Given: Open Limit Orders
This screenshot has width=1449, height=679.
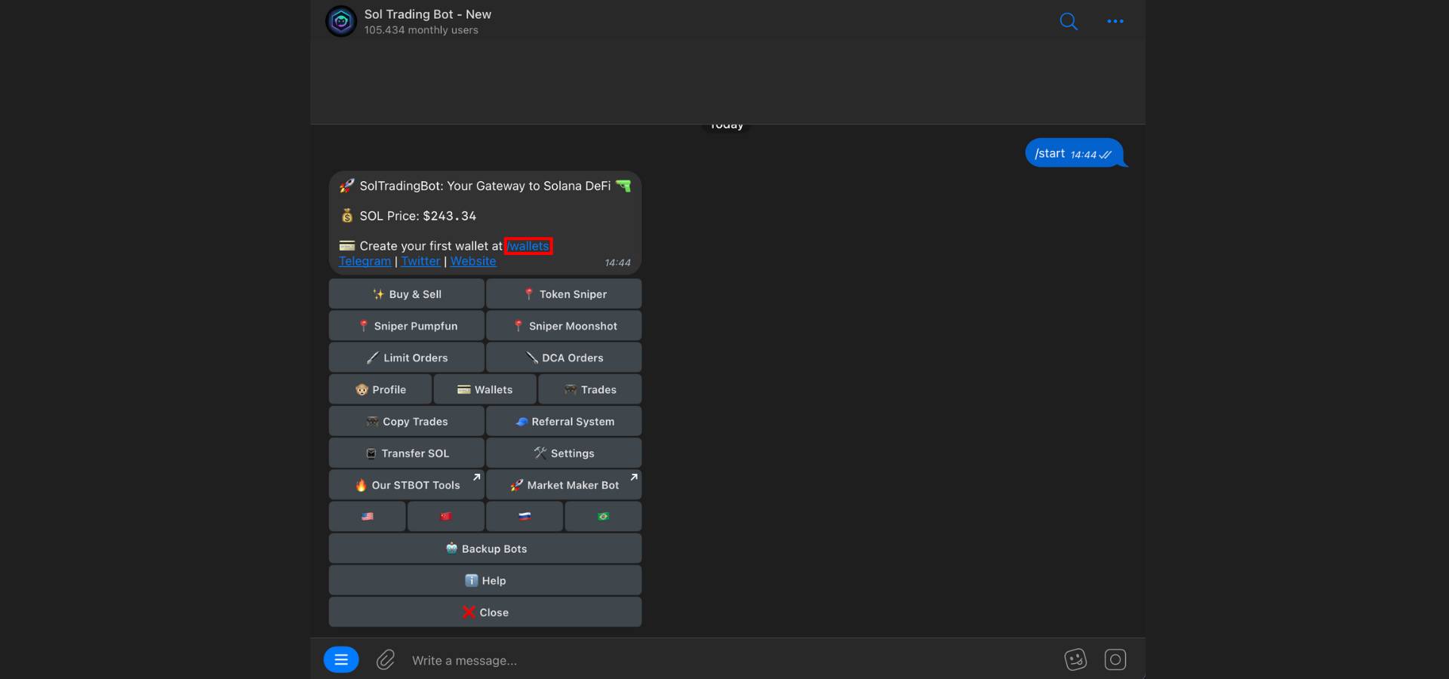Looking at the screenshot, I should pyautogui.click(x=407, y=358).
